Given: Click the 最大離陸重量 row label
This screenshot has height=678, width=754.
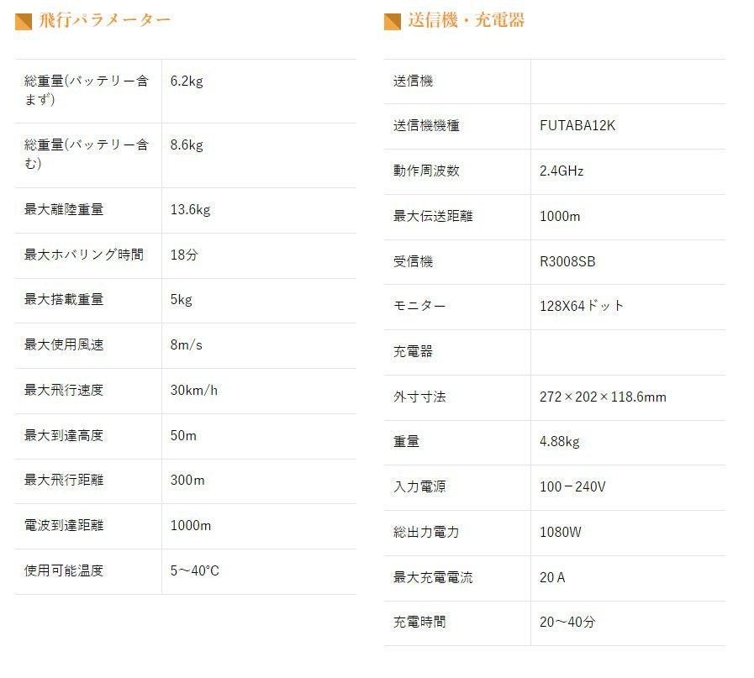Looking at the screenshot, I should (x=64, y=209).
